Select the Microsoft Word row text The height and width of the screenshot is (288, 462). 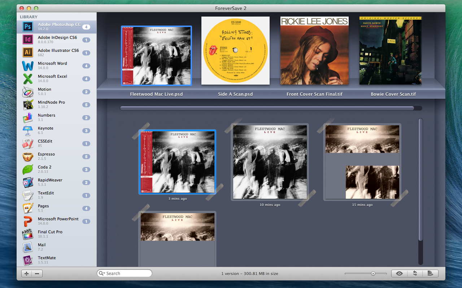[52, 63]
